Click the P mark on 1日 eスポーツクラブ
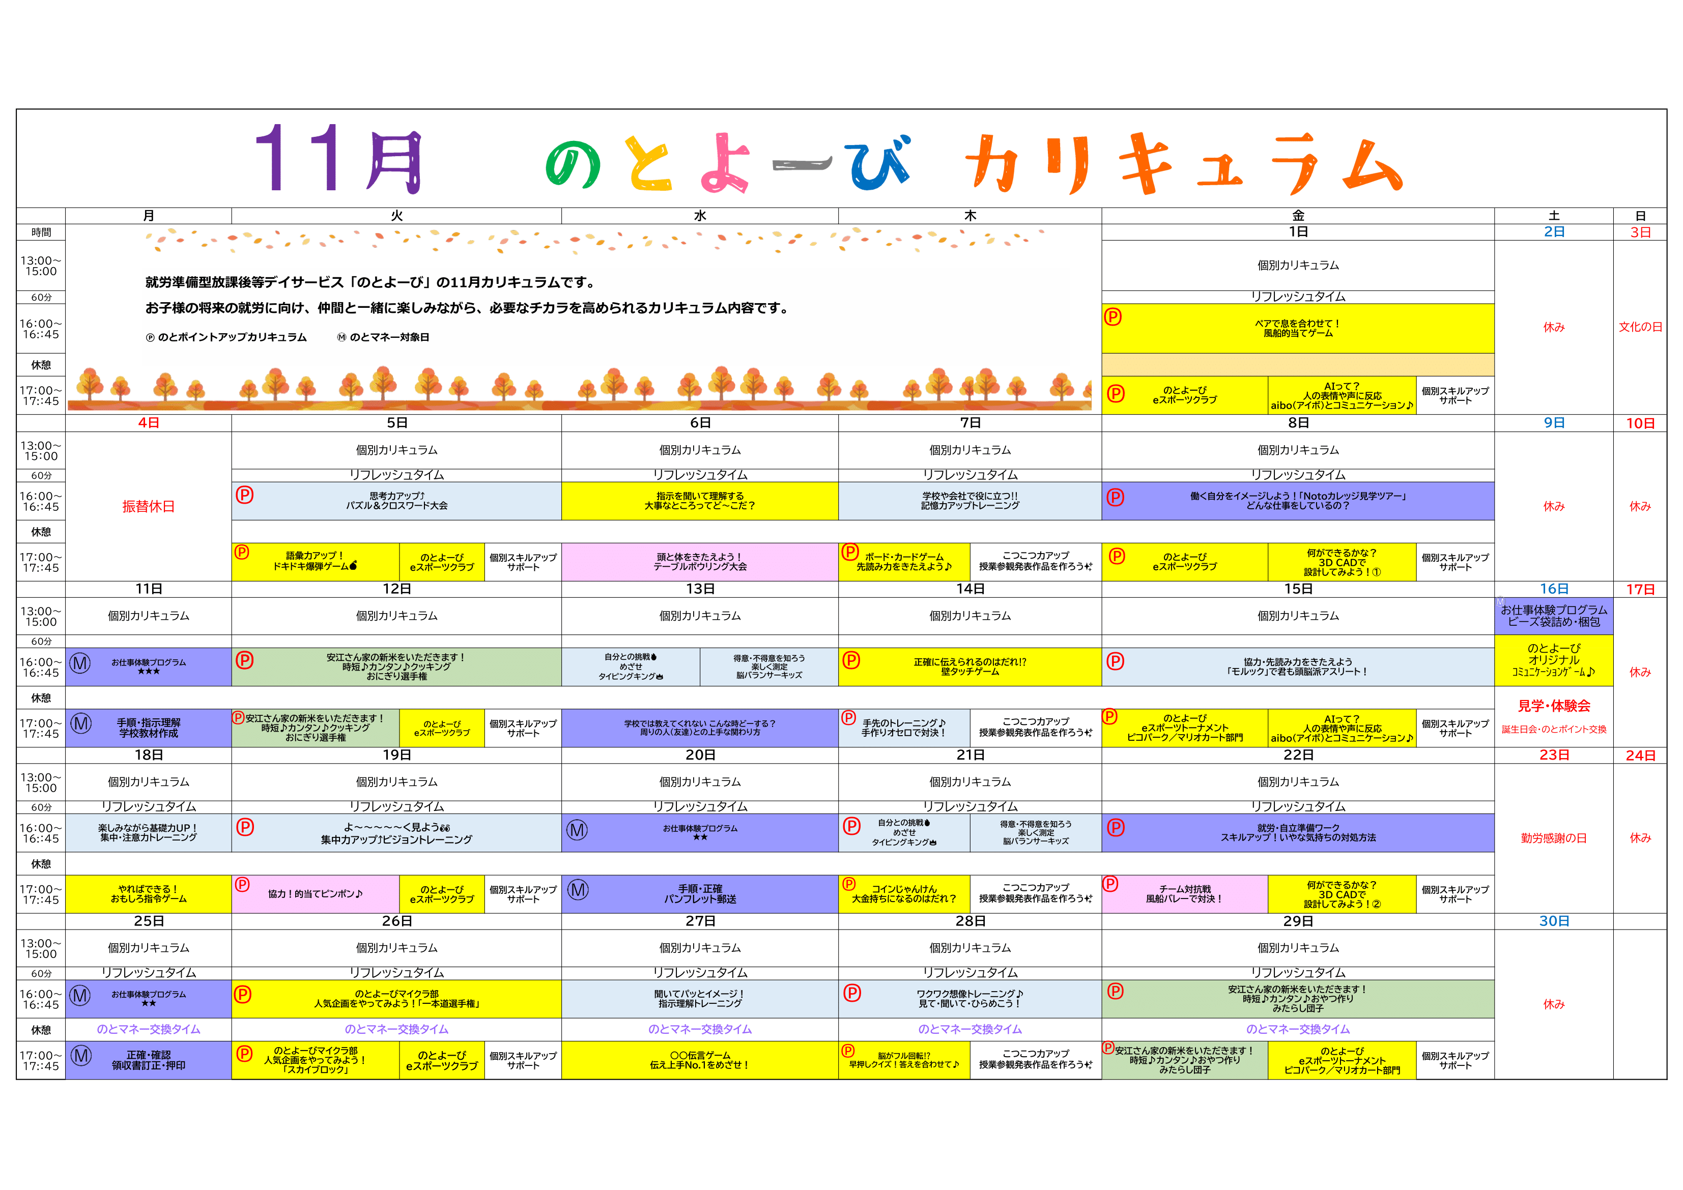Viewport: 1683px width, 1190px height. pos(1116,394)
